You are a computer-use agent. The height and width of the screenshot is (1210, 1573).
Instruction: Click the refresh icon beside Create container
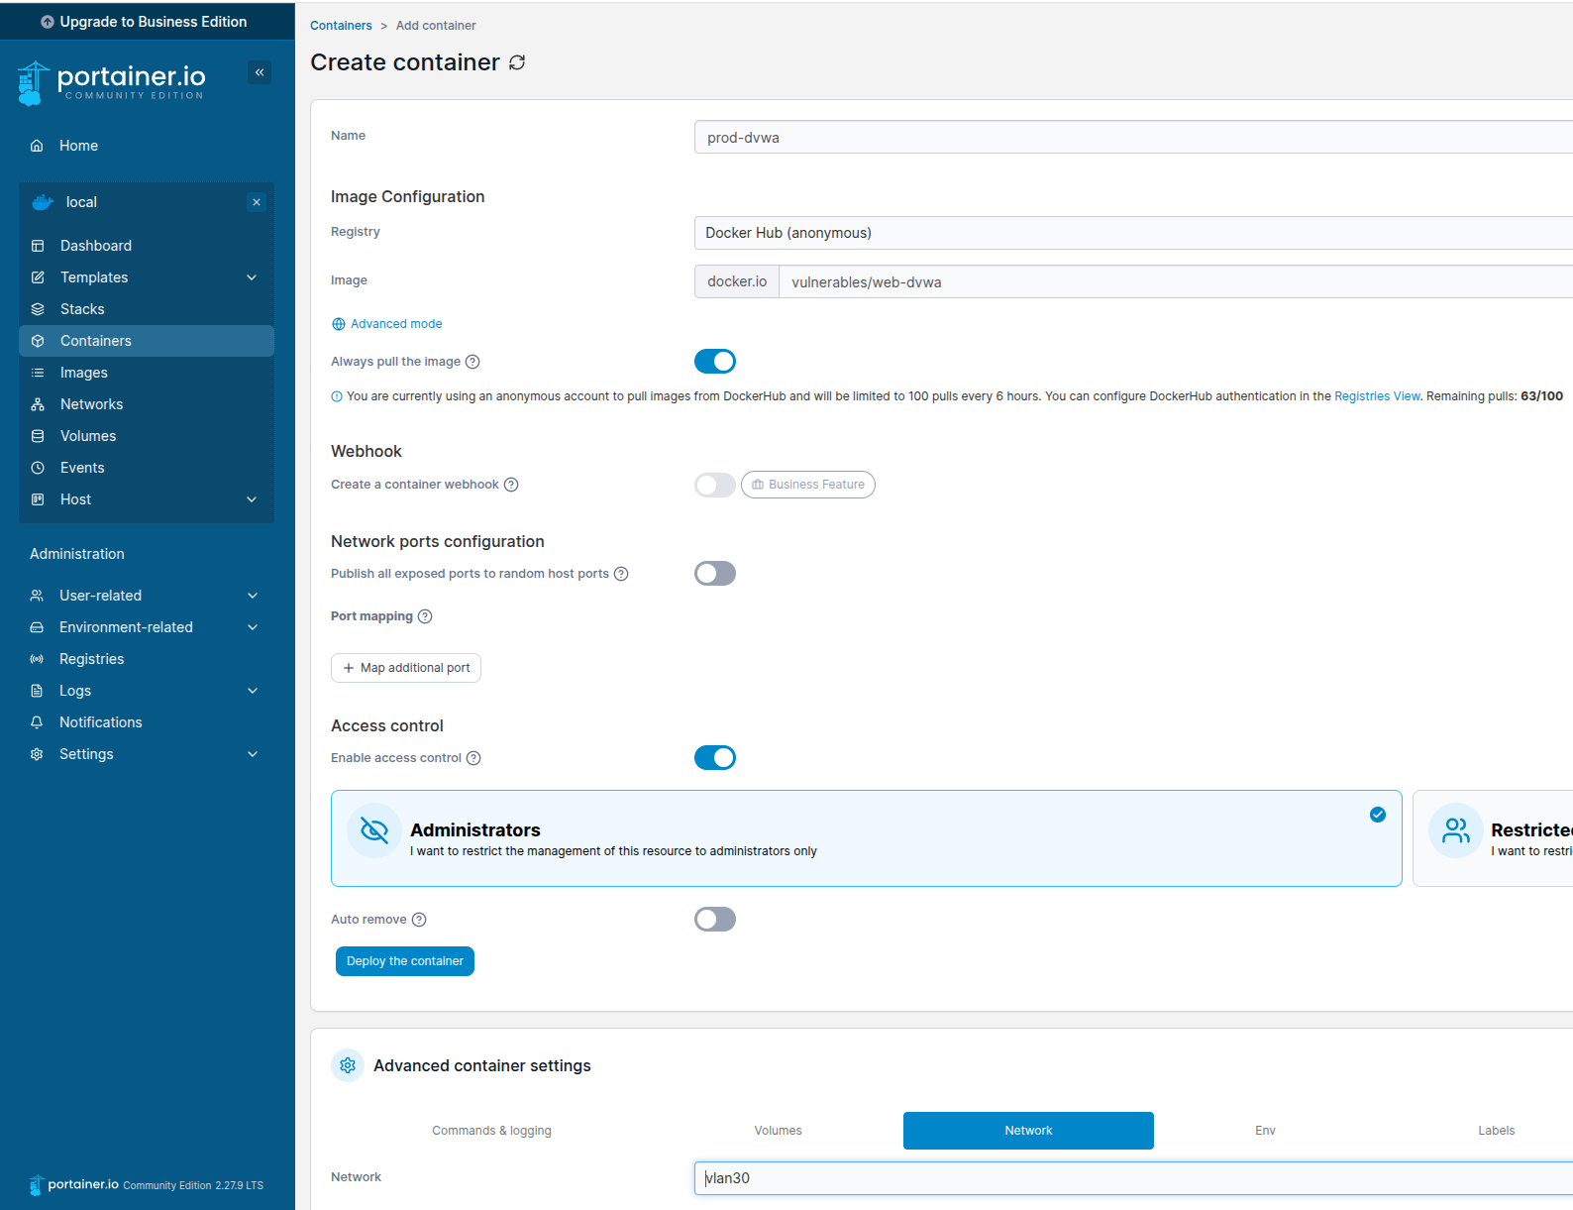(x=517, y=62)
